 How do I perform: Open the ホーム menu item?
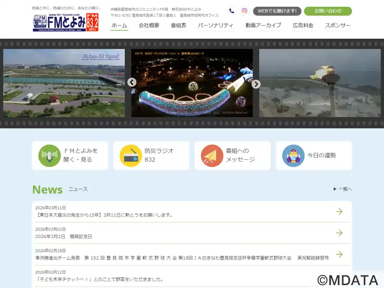[x=119, y=25]
